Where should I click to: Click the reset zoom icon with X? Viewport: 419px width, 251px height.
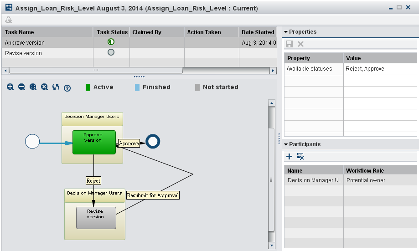click(x=44, y=87)
